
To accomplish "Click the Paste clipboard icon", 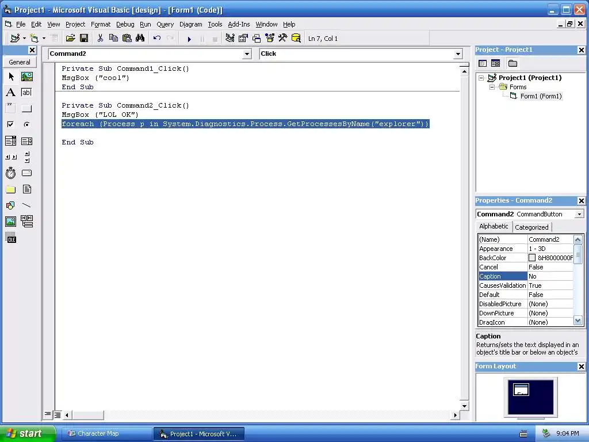I will (x=127, y=39).
